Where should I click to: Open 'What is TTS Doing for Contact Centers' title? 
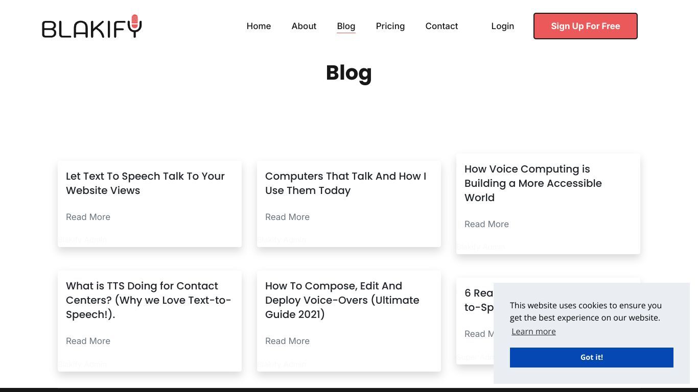coord(149,300)
